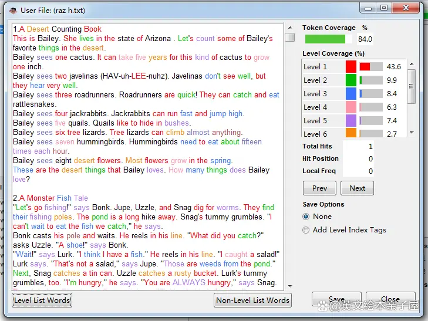Click the word 'salad!' in the text

[x=266, y=255]
